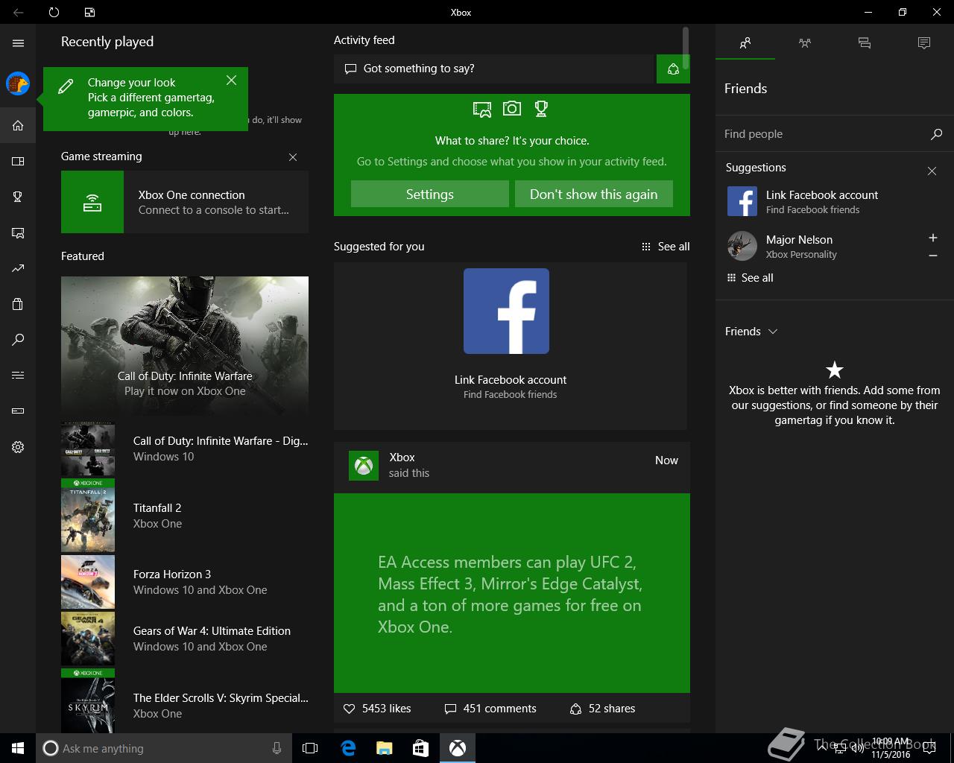Open Xbox One connection tile
Viewport: 954px width, 763px height.
click(185, 202)
